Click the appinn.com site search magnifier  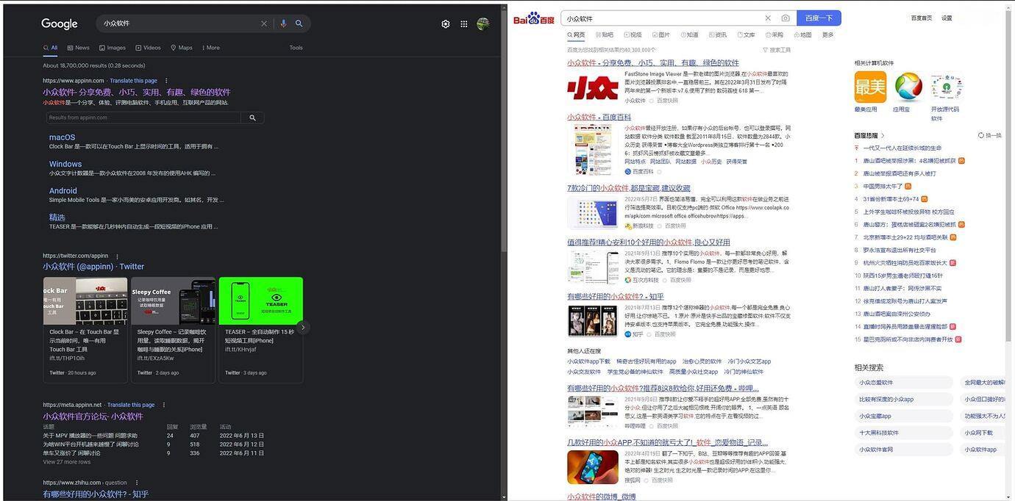(253, 118)
